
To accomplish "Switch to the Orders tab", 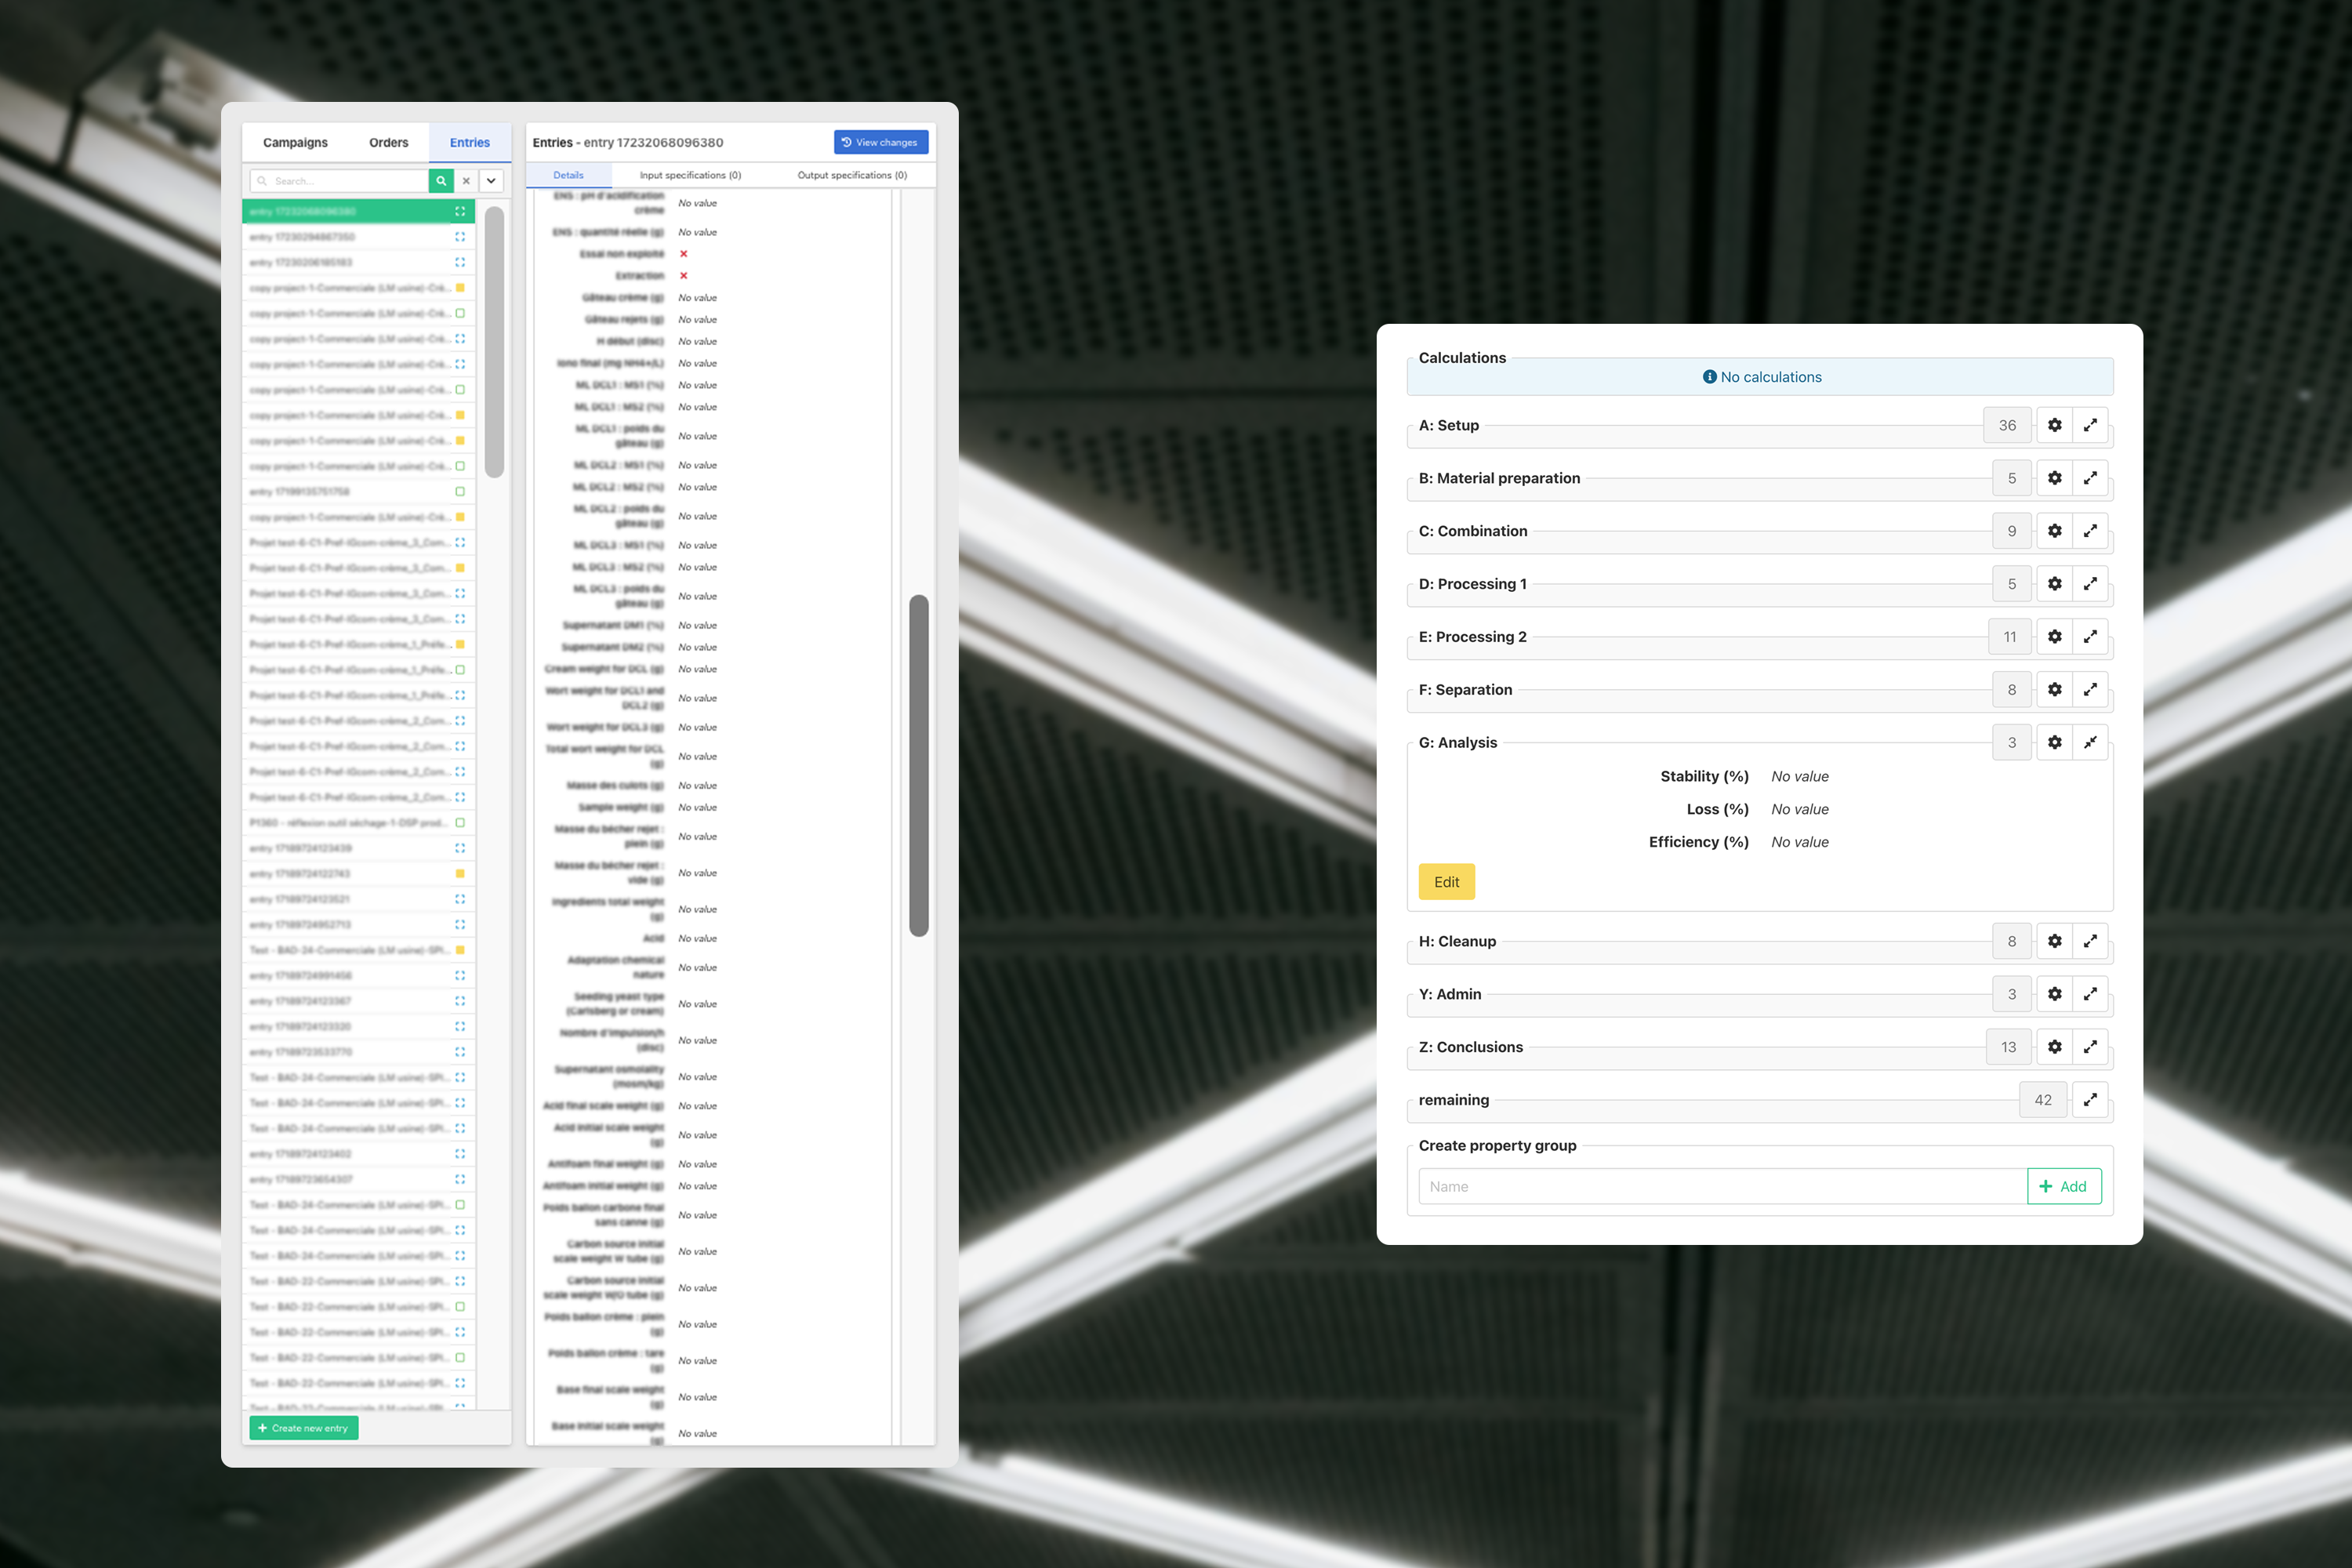I will (x=388, y=142).
